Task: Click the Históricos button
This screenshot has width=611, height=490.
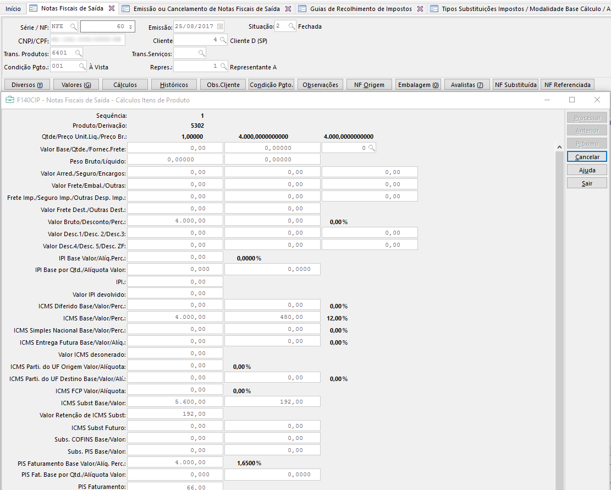Action: pos(174,85)
